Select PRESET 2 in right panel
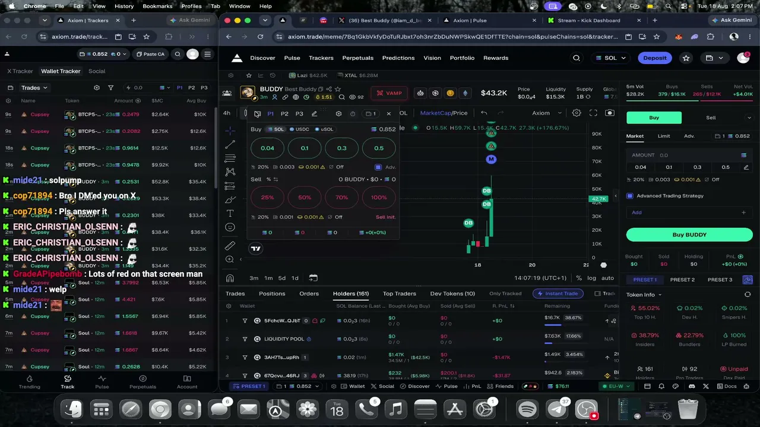Screen dimensions: 760x427 coord(682,280)
